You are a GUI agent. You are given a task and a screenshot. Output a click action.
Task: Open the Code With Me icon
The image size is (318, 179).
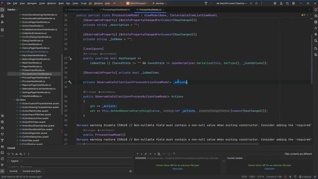(x=281, y=3)
